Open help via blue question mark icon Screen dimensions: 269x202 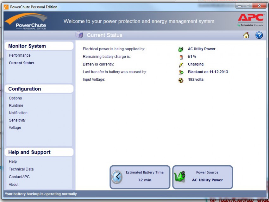coord(259,35)
